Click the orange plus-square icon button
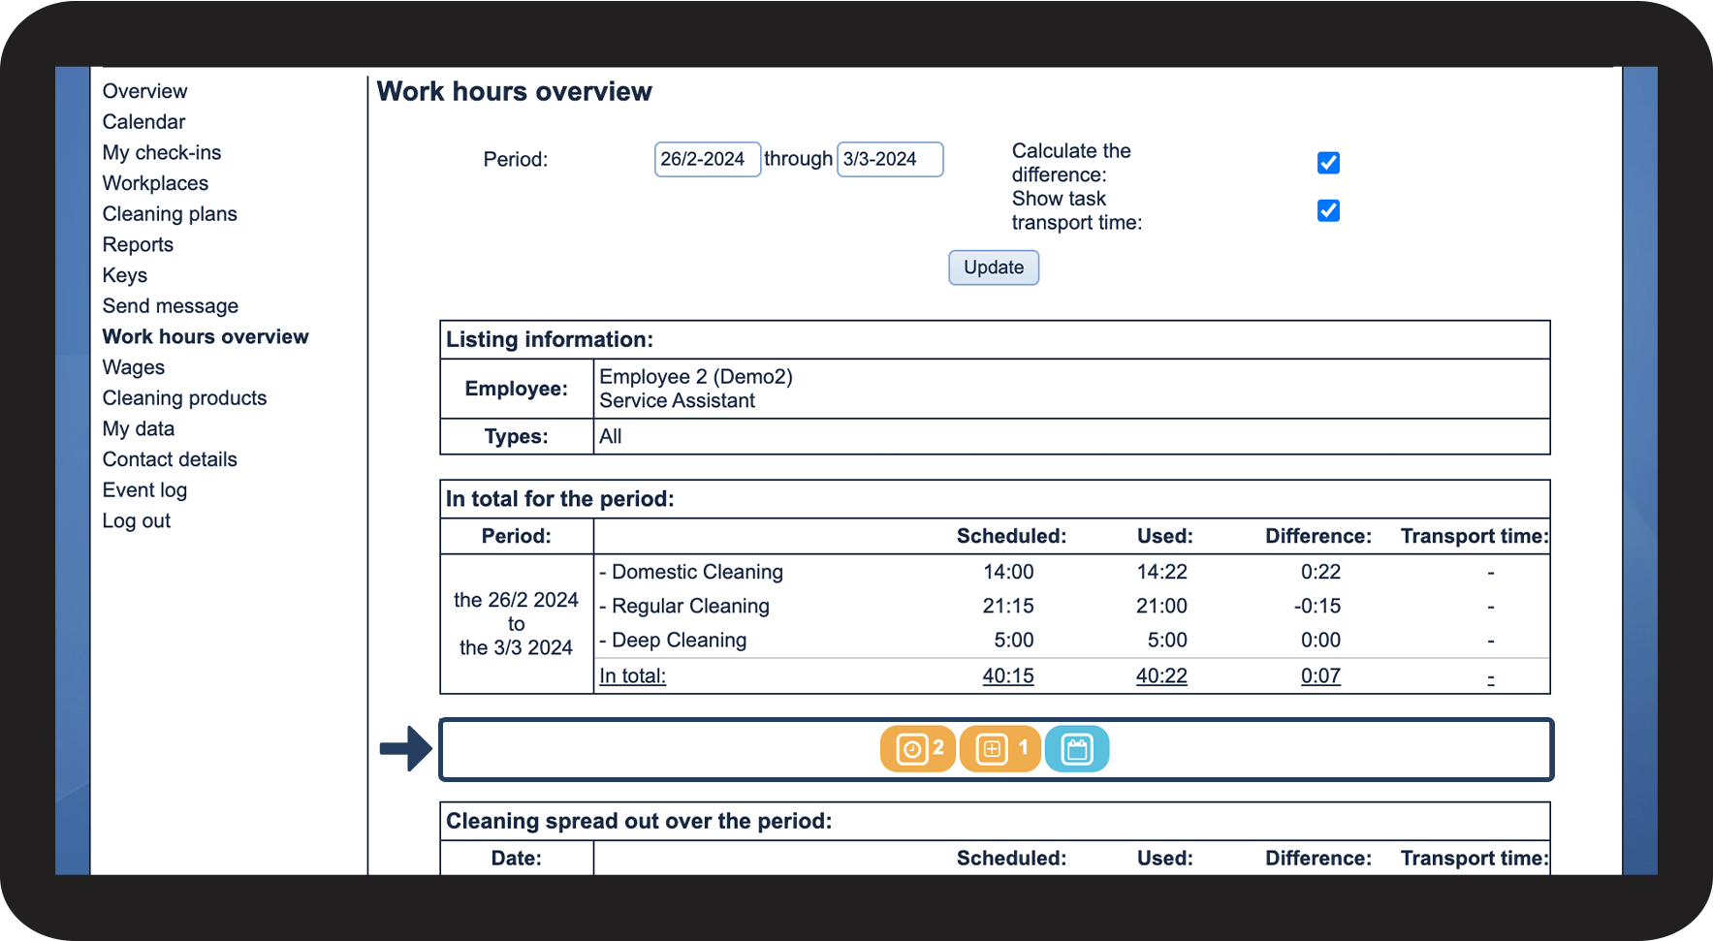1713x941 pixels. [x=999, y=749]
